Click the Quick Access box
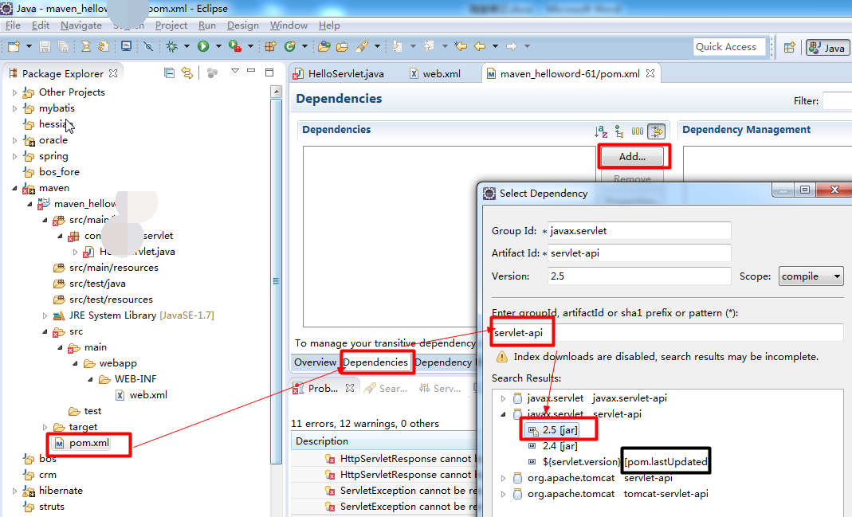 coord(729,47)
